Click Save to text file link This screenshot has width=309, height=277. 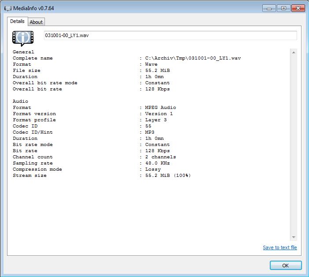click(x=280, y=247)
